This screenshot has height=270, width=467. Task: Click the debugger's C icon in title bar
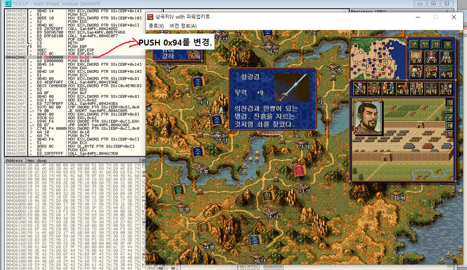click(x=8, y=4)
